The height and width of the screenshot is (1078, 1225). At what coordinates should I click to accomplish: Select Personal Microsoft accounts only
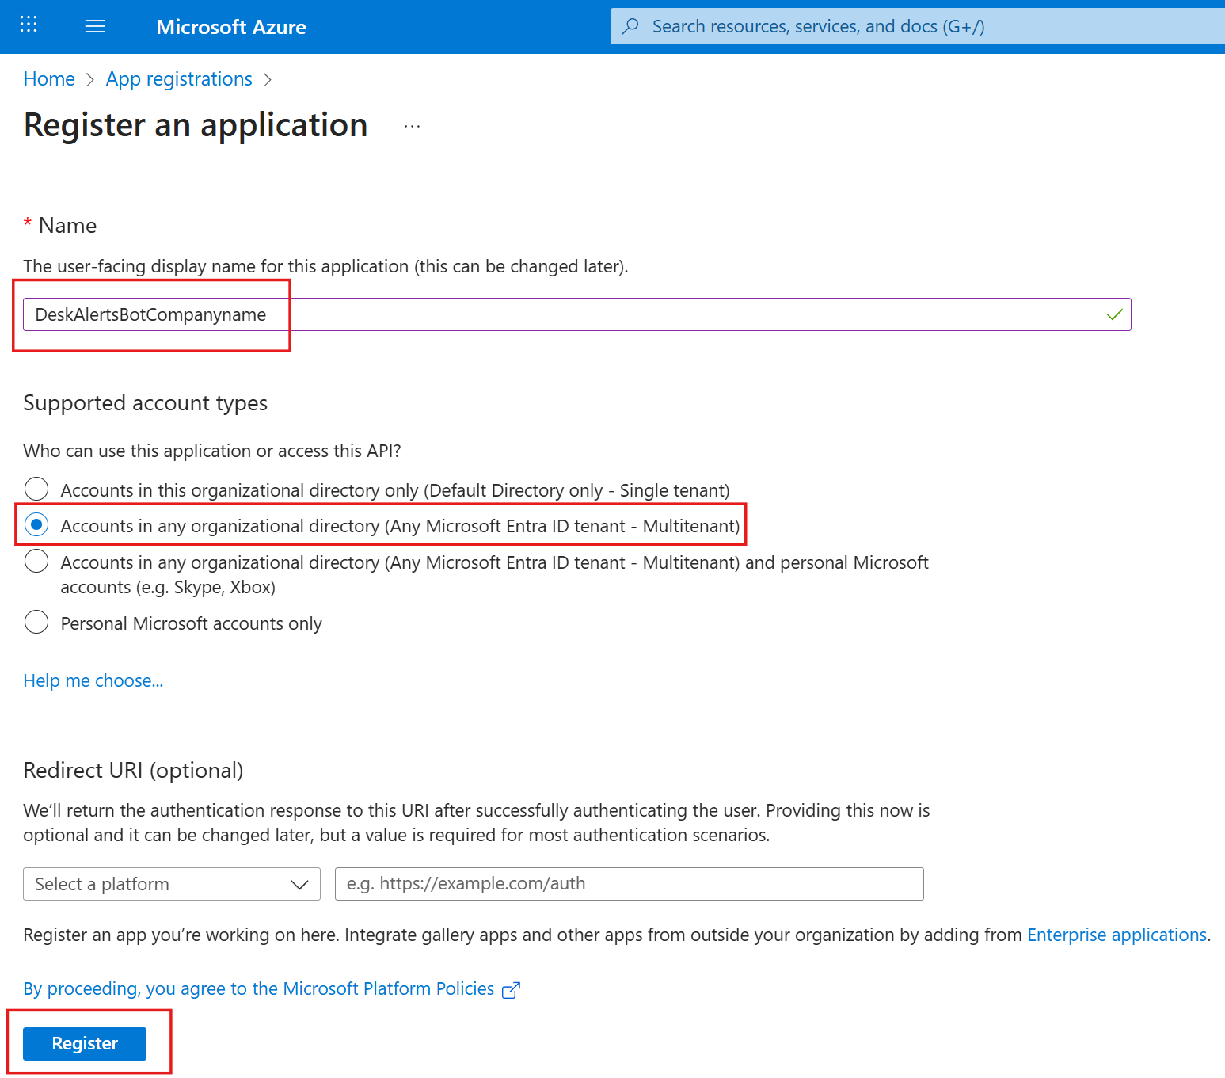(x=36, y=623)
